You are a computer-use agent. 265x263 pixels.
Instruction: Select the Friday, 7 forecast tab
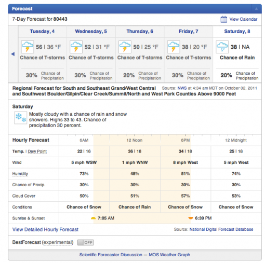tap(189, 31)
